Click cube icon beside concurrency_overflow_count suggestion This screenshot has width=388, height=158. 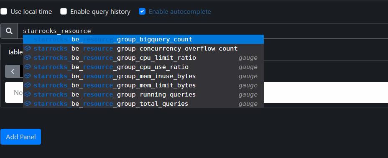[x=28, y=48]
